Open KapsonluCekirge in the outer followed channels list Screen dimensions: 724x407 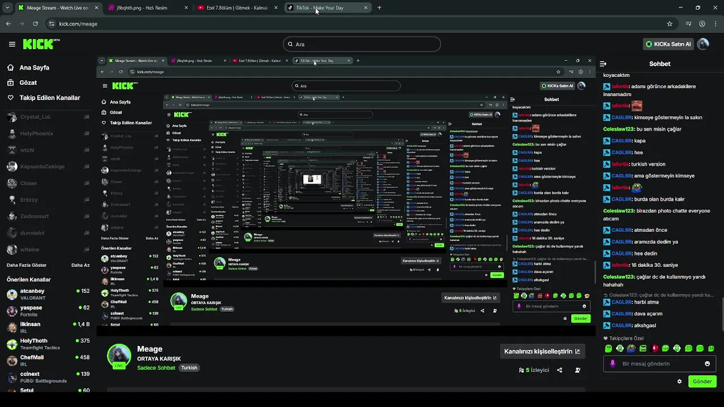[x=48, y=167]
